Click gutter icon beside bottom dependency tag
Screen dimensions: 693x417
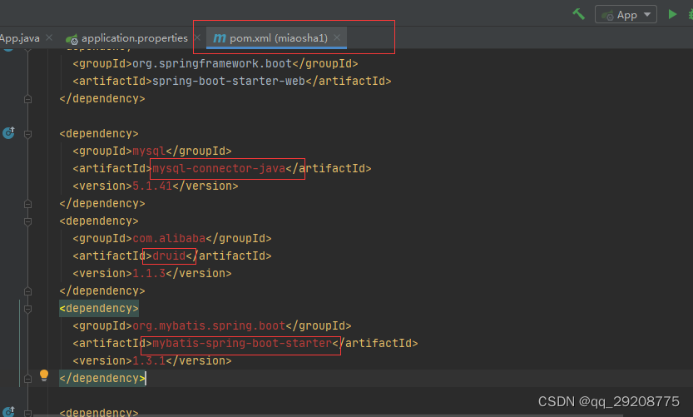point(8,411)
